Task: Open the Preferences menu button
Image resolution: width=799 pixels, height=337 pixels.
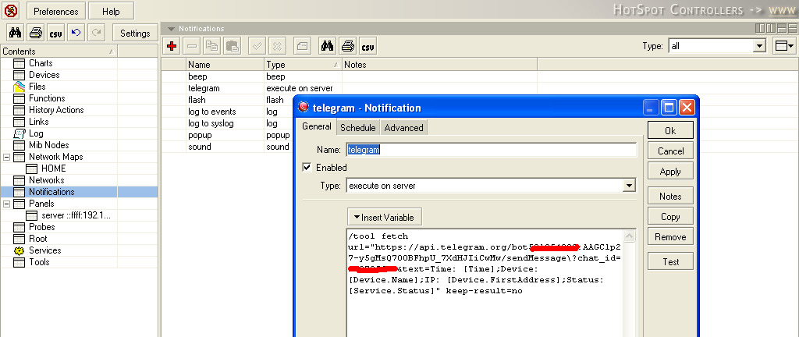Action: tap(56, 11)
